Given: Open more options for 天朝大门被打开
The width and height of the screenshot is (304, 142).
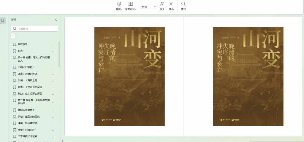Looking at the screenshot, I should pos(53,68).
